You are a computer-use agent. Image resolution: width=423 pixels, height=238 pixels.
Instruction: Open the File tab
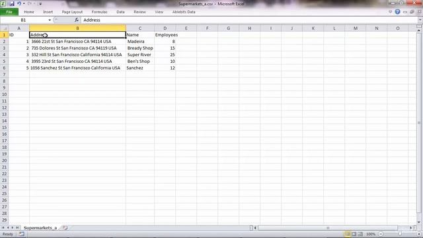[x=9, y=12]
